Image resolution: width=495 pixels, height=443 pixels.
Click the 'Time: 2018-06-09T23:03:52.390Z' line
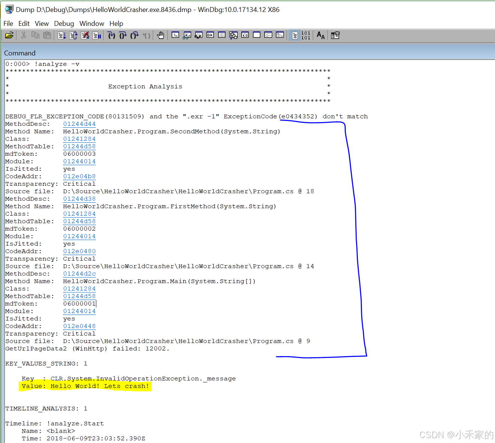click(x=84, y=439)
